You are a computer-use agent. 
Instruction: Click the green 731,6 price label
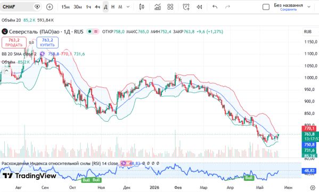[309, 151]
